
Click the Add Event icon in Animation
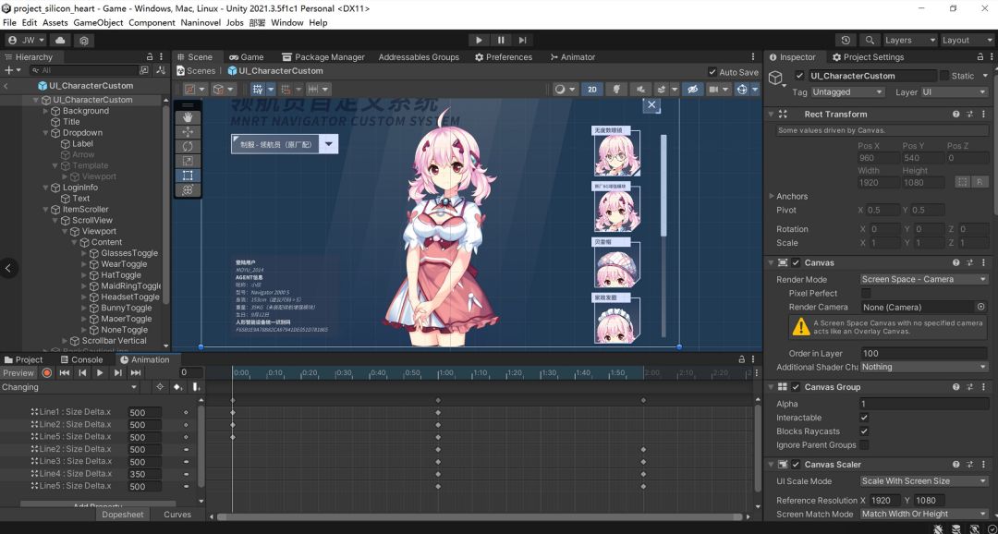pyautogui.click(x=196, y=387)
